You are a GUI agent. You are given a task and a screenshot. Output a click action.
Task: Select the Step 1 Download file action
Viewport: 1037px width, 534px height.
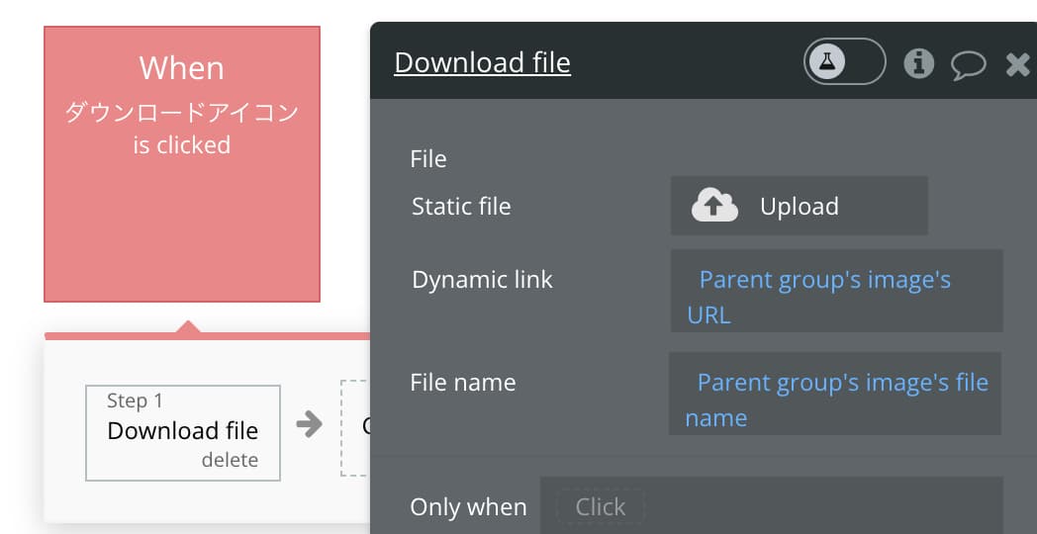[x=183, y=433]
